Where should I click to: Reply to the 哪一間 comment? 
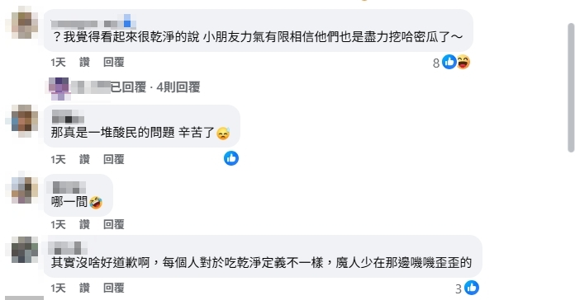tap(114, 224)
